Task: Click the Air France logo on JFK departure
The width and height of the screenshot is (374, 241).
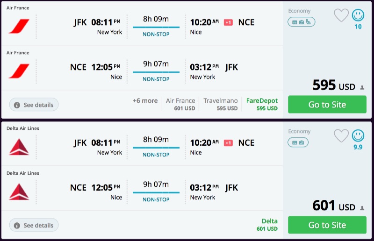Action: (19, 27)
